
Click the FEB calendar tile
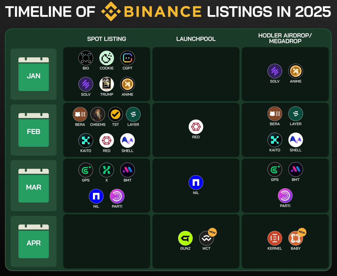pyautogui.click(x=34, y=130)
